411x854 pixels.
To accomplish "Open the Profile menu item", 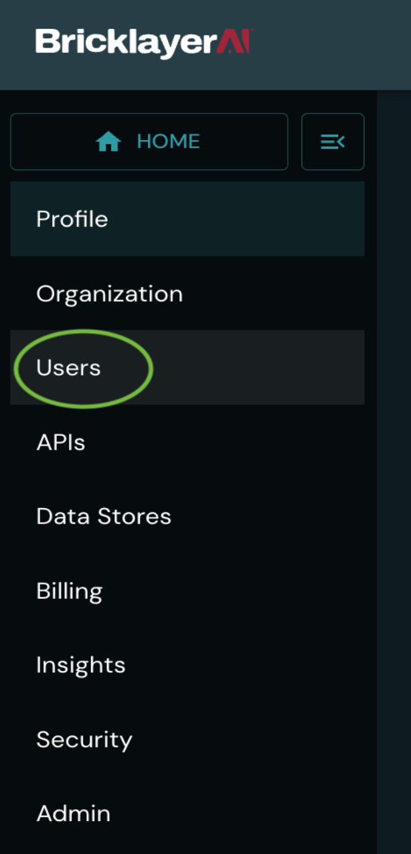I will point(72,219).
